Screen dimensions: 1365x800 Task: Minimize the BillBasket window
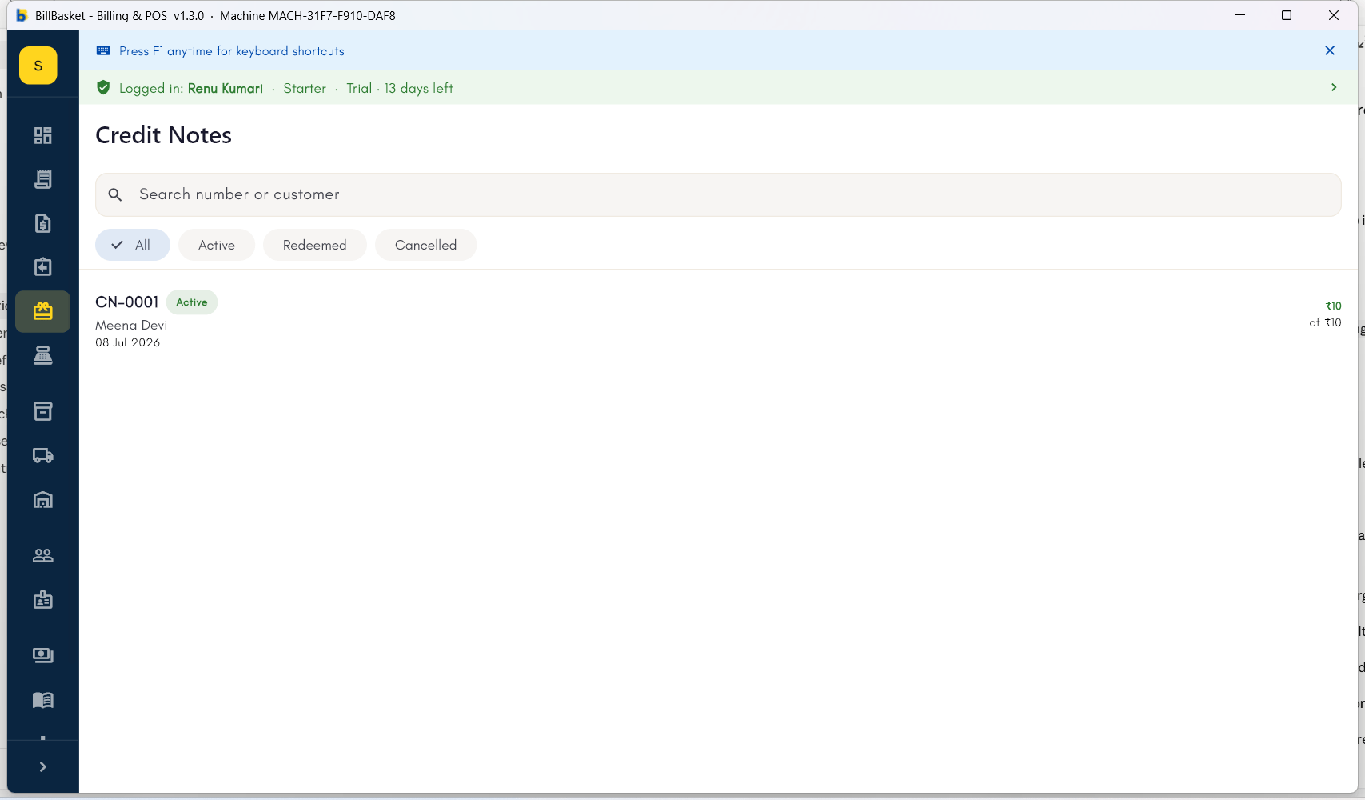pos(1240,15)
